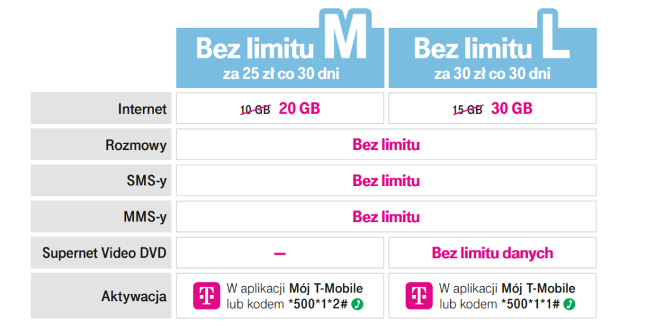Click the large M letter in header

[345, 35]
